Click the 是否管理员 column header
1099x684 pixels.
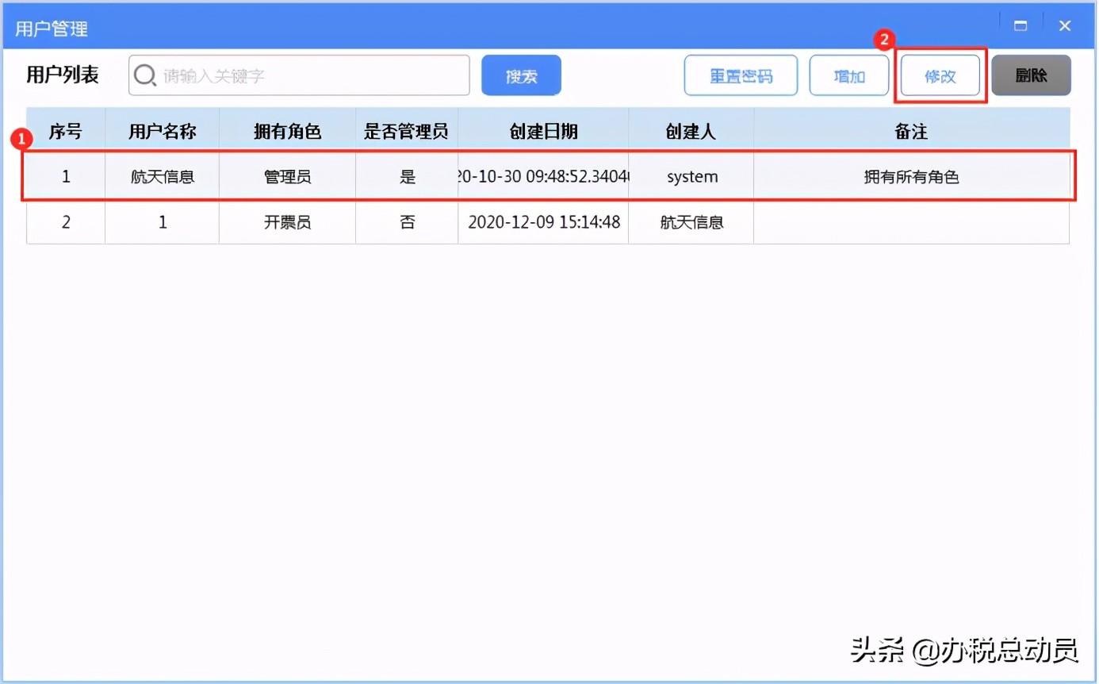click(406, 131)
